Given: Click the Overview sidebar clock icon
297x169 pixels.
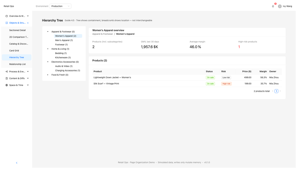Looking at the screenshot, I should (x=7, y=16).
